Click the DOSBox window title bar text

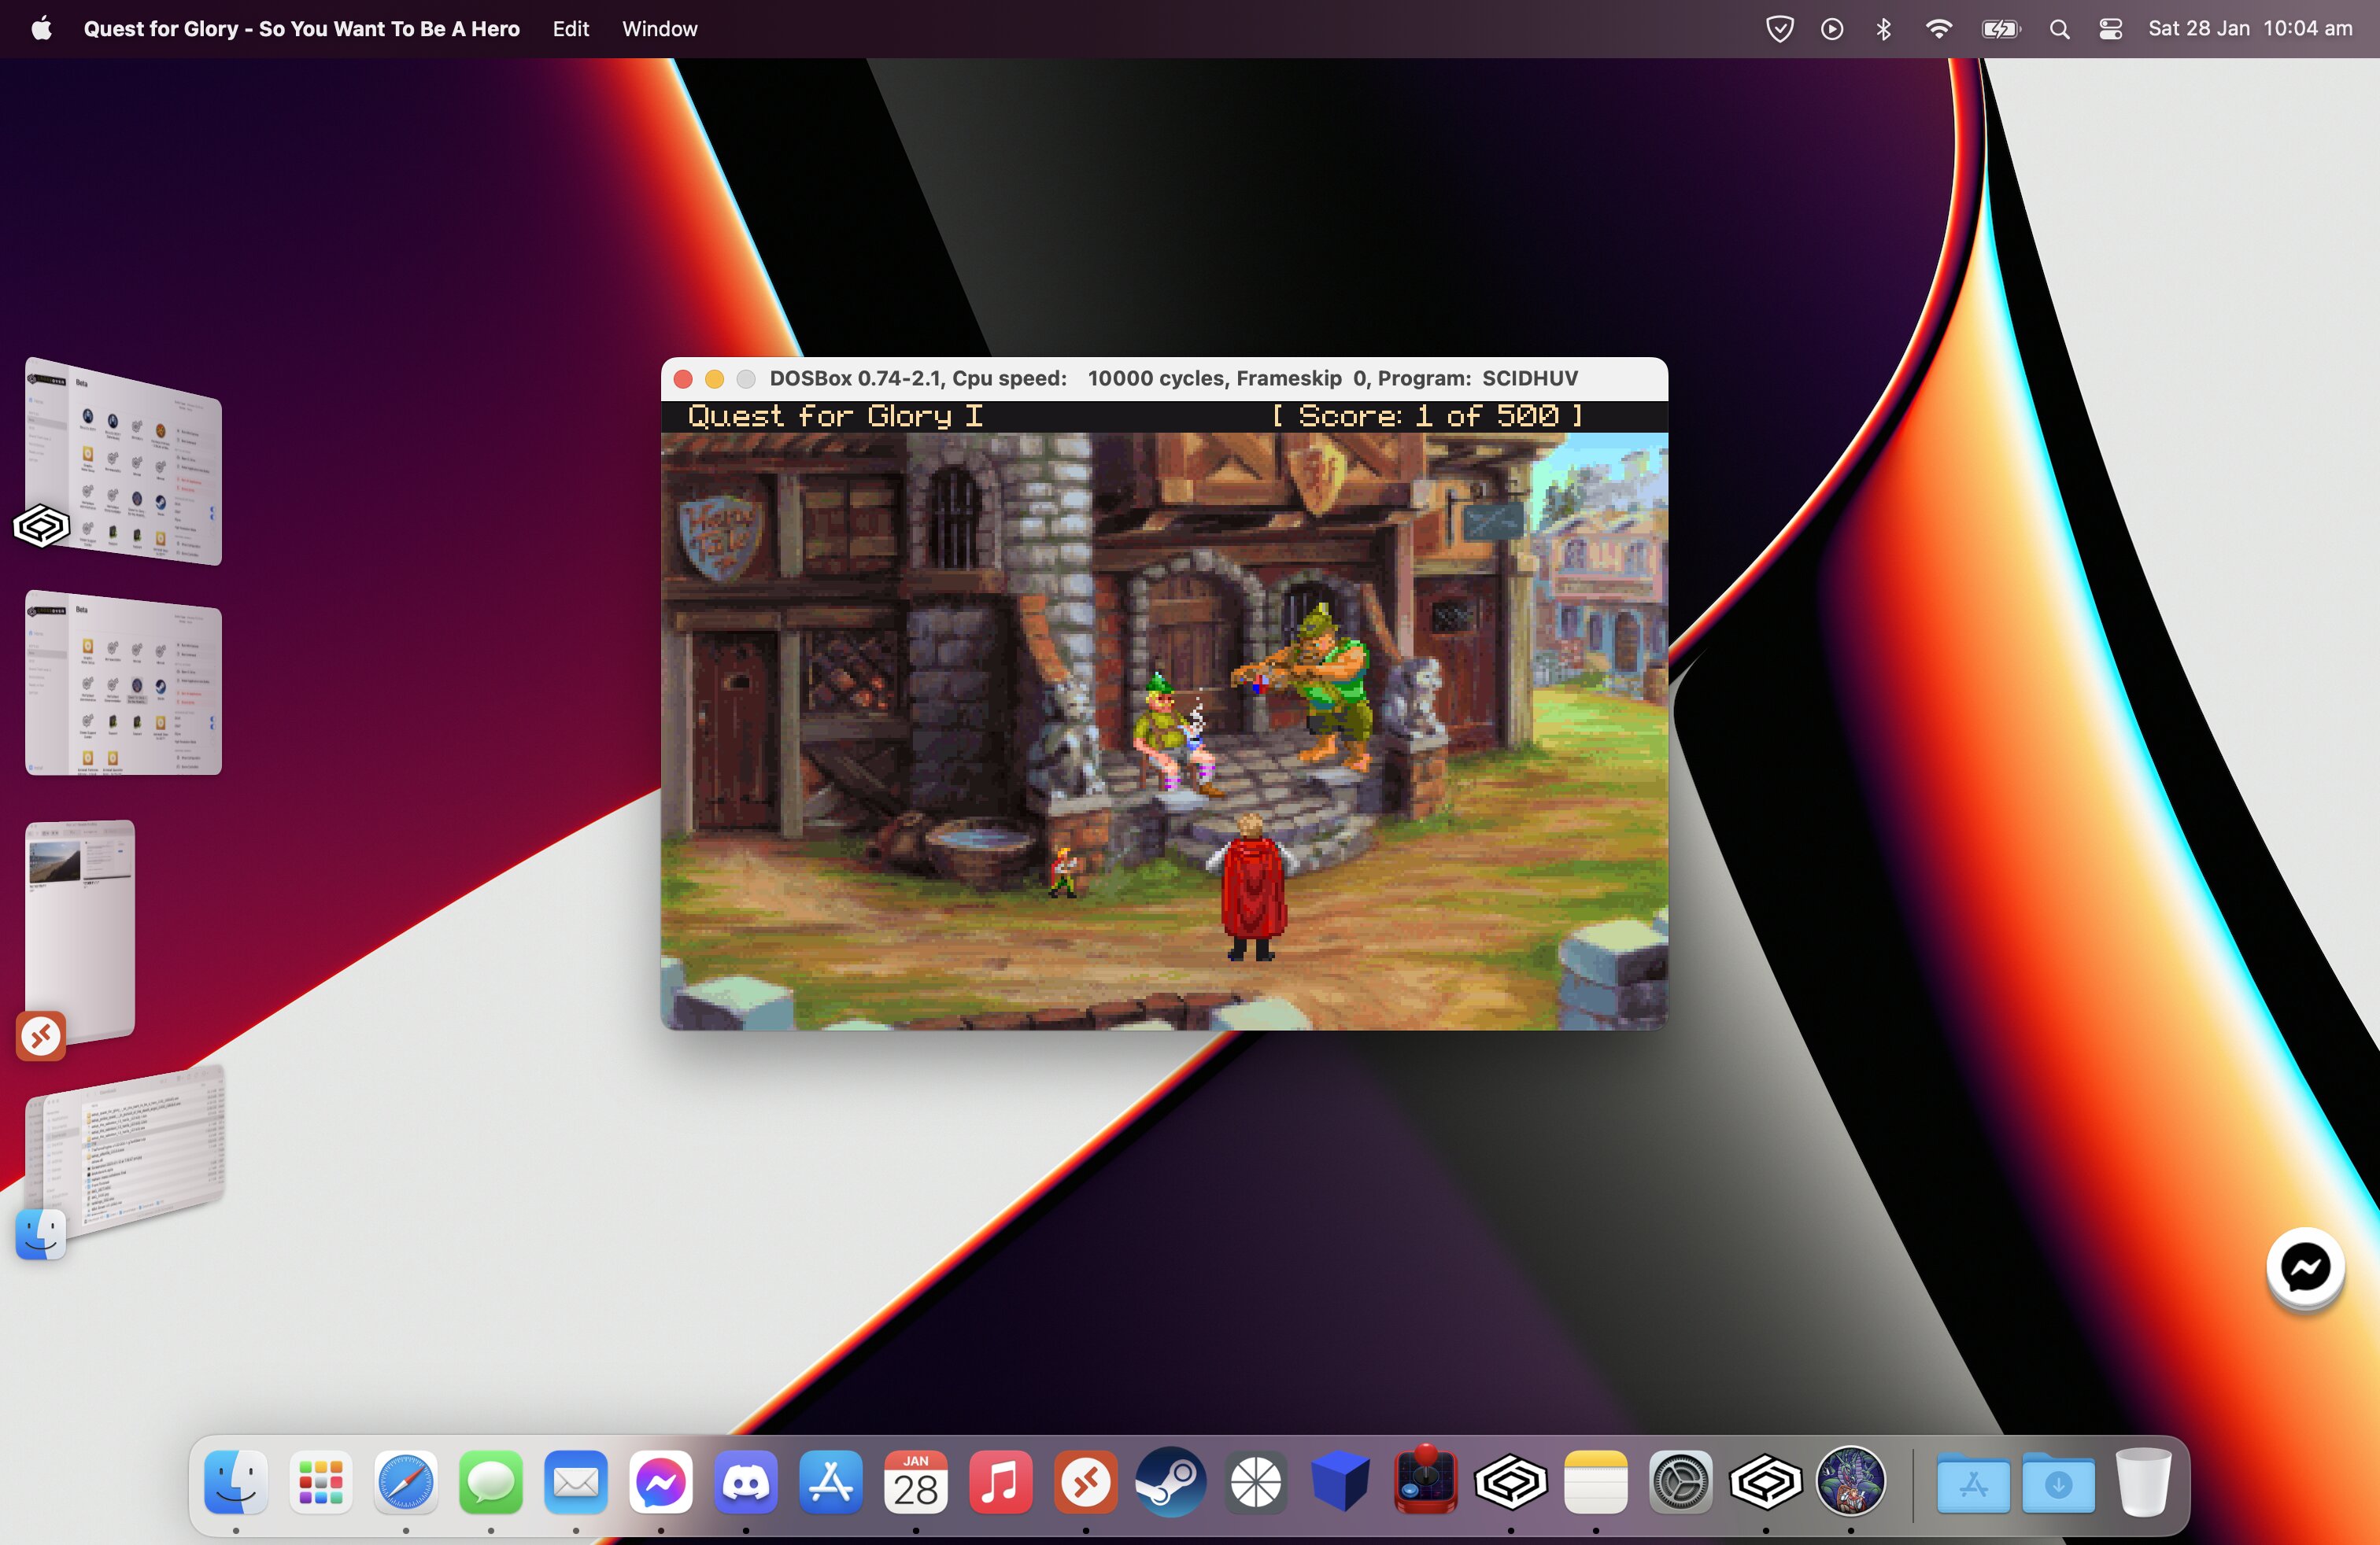tap(1173, 378)
